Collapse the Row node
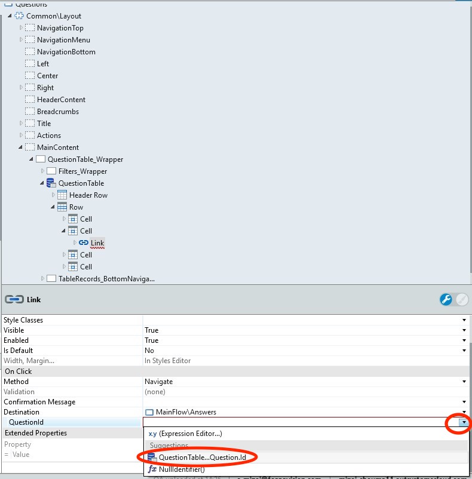The width and height of the screenshot is (472, 479). pyautogui.click(x=53, y=207)
